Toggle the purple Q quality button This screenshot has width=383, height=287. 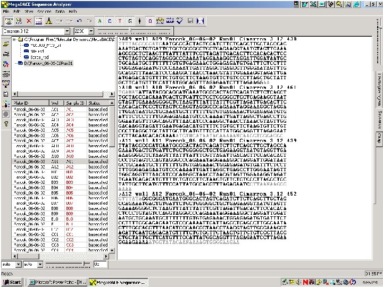(150, 21)
